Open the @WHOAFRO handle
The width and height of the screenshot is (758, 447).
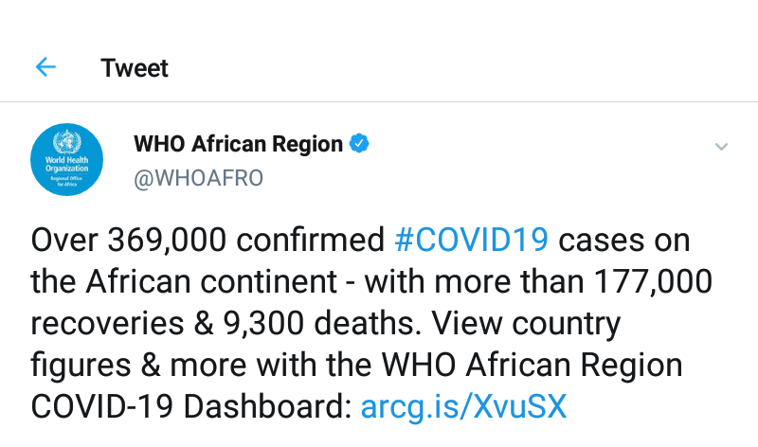click(x=198, y=178)
